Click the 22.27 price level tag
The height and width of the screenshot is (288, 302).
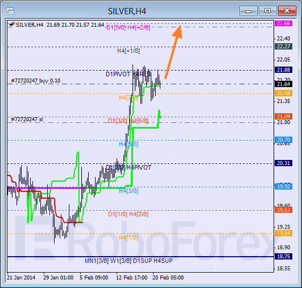(x=283, y=47)
